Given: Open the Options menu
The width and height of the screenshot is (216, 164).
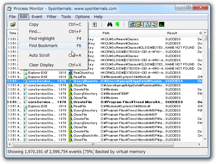Looking at the screenshot, I should pos(82,17).
